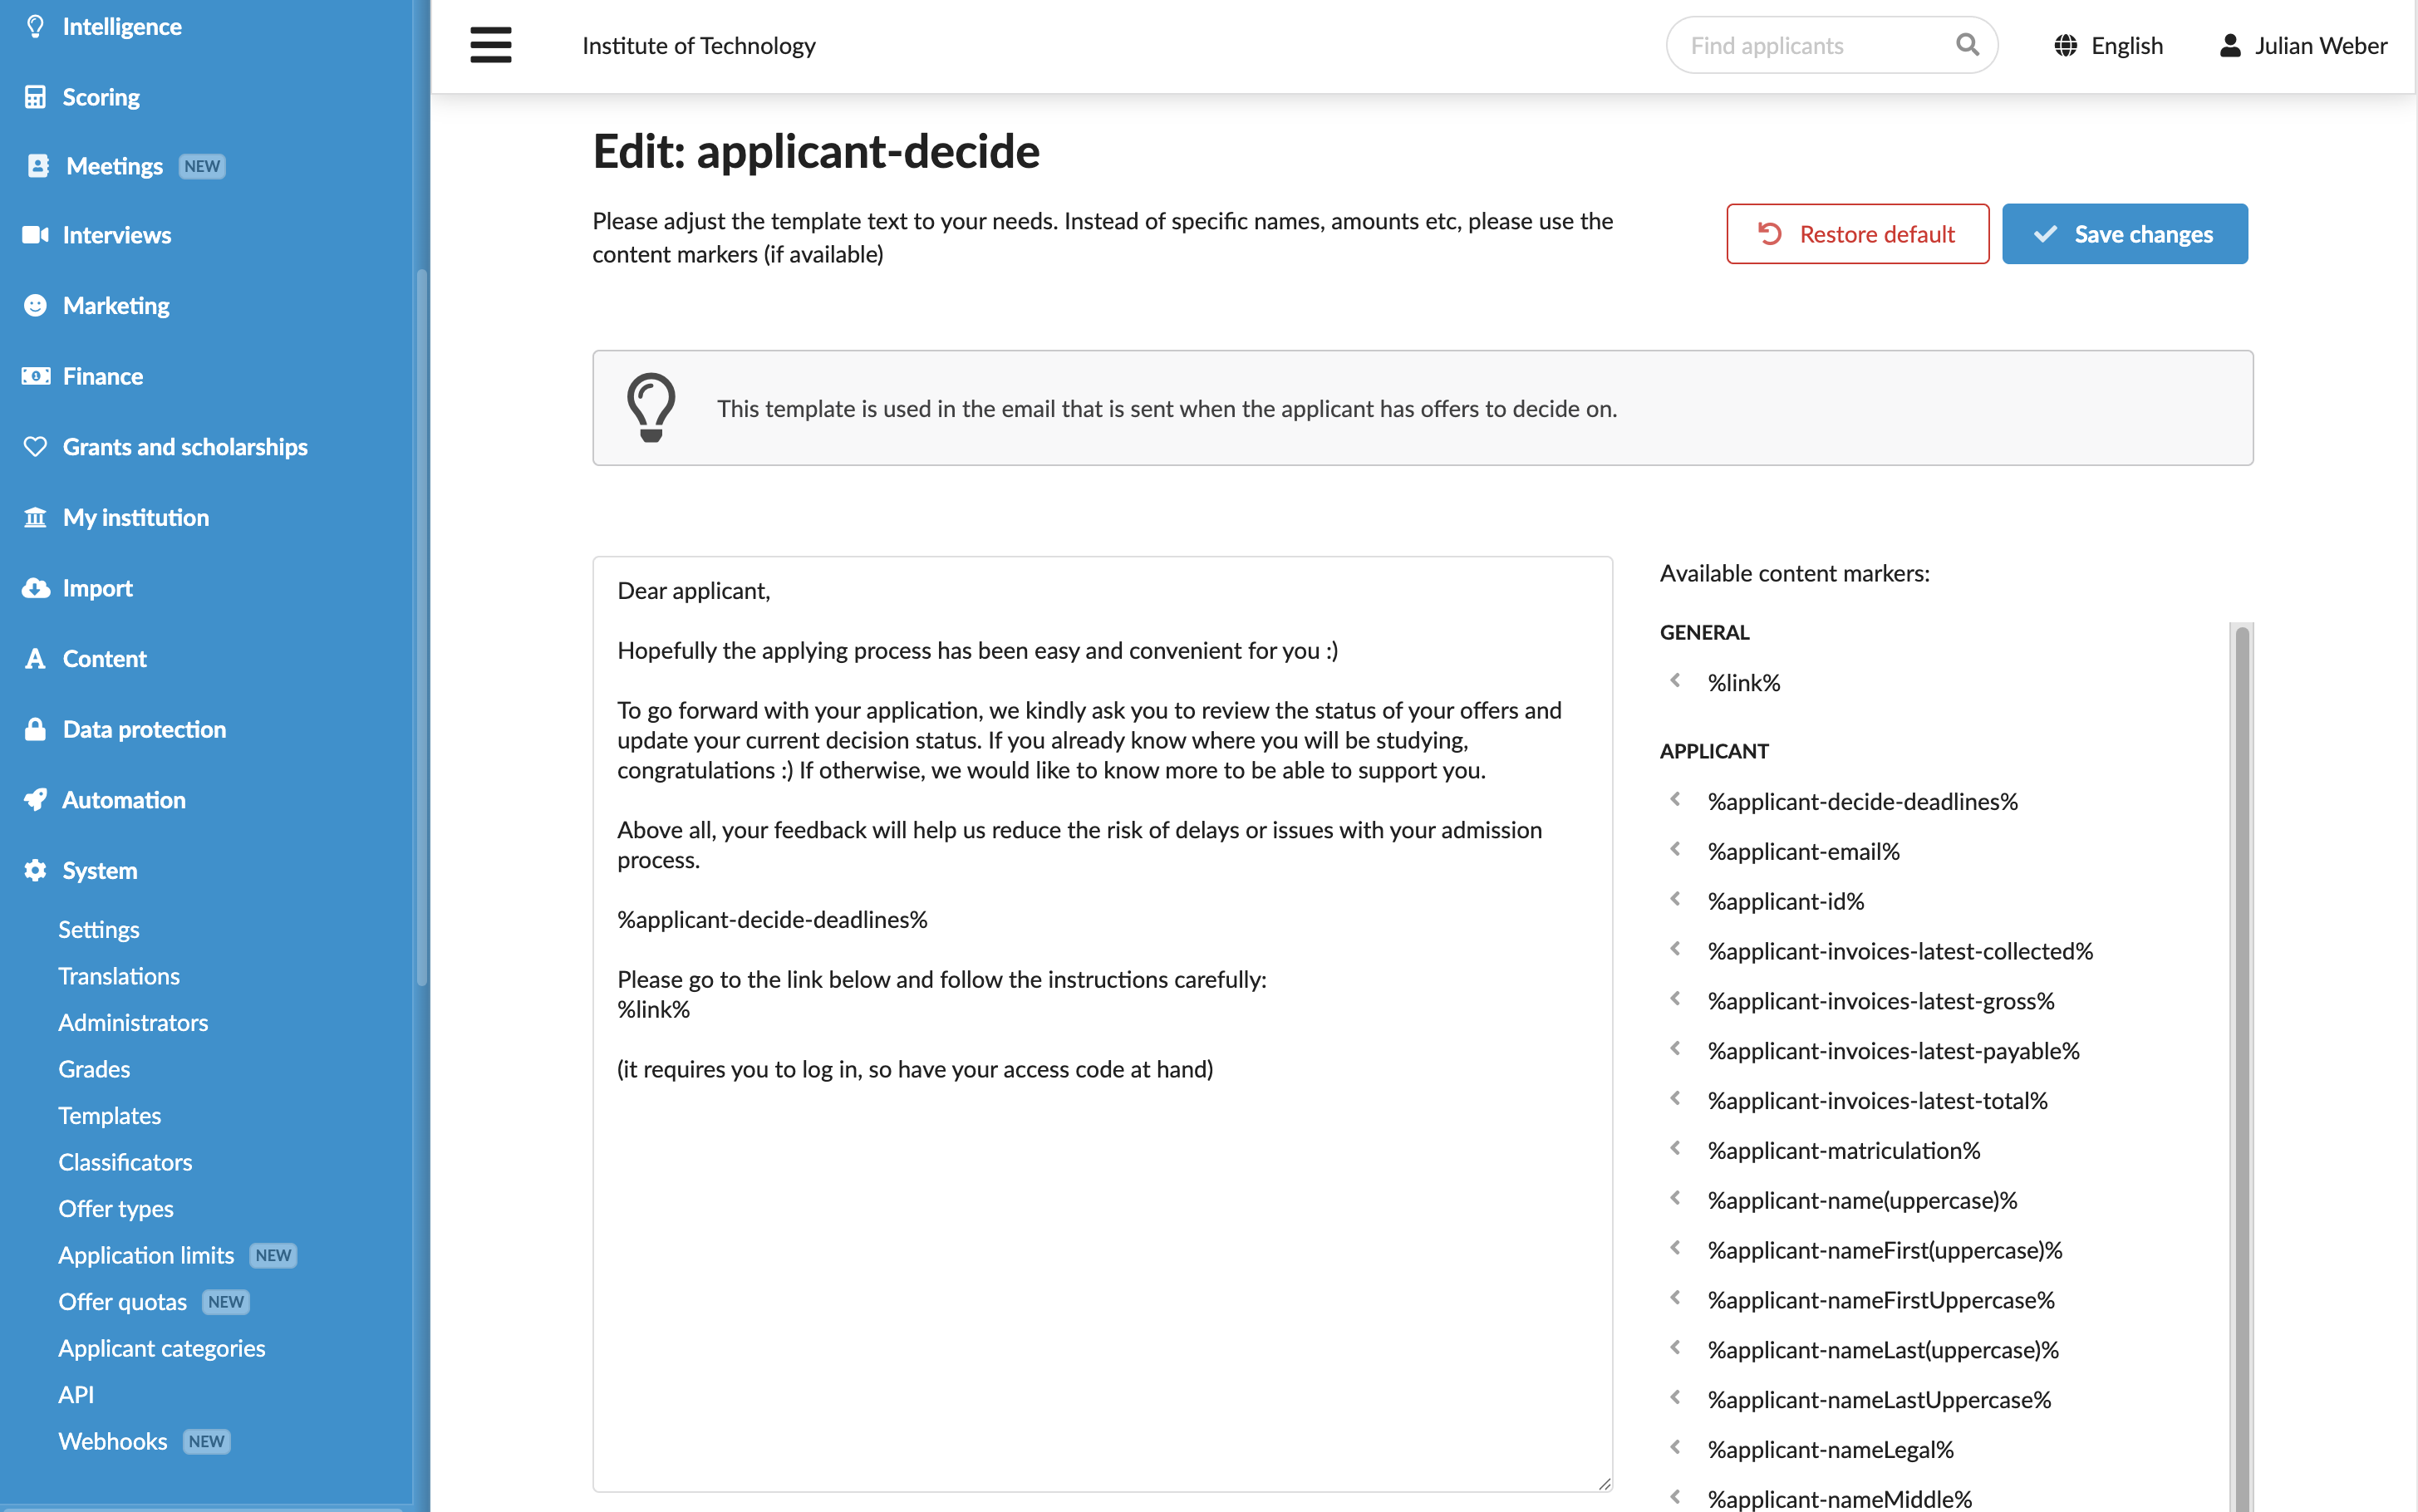Insert %applicant-nameFirstUppercase% via its arrow

(x=1675, y=1299)
